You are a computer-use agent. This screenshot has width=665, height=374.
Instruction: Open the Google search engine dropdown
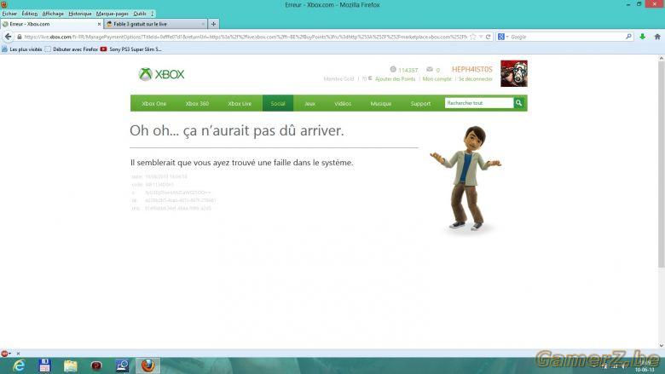coord(503,37)
